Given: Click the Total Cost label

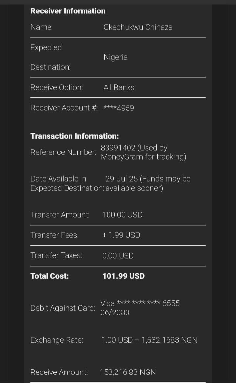Looking at the screenshot, I should click(x=49, y=276).
